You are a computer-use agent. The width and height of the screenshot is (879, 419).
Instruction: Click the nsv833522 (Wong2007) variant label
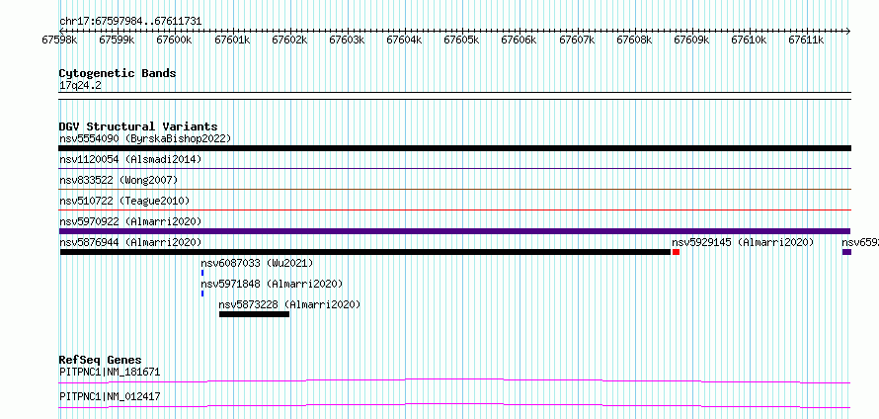click(x=119, y=180)
